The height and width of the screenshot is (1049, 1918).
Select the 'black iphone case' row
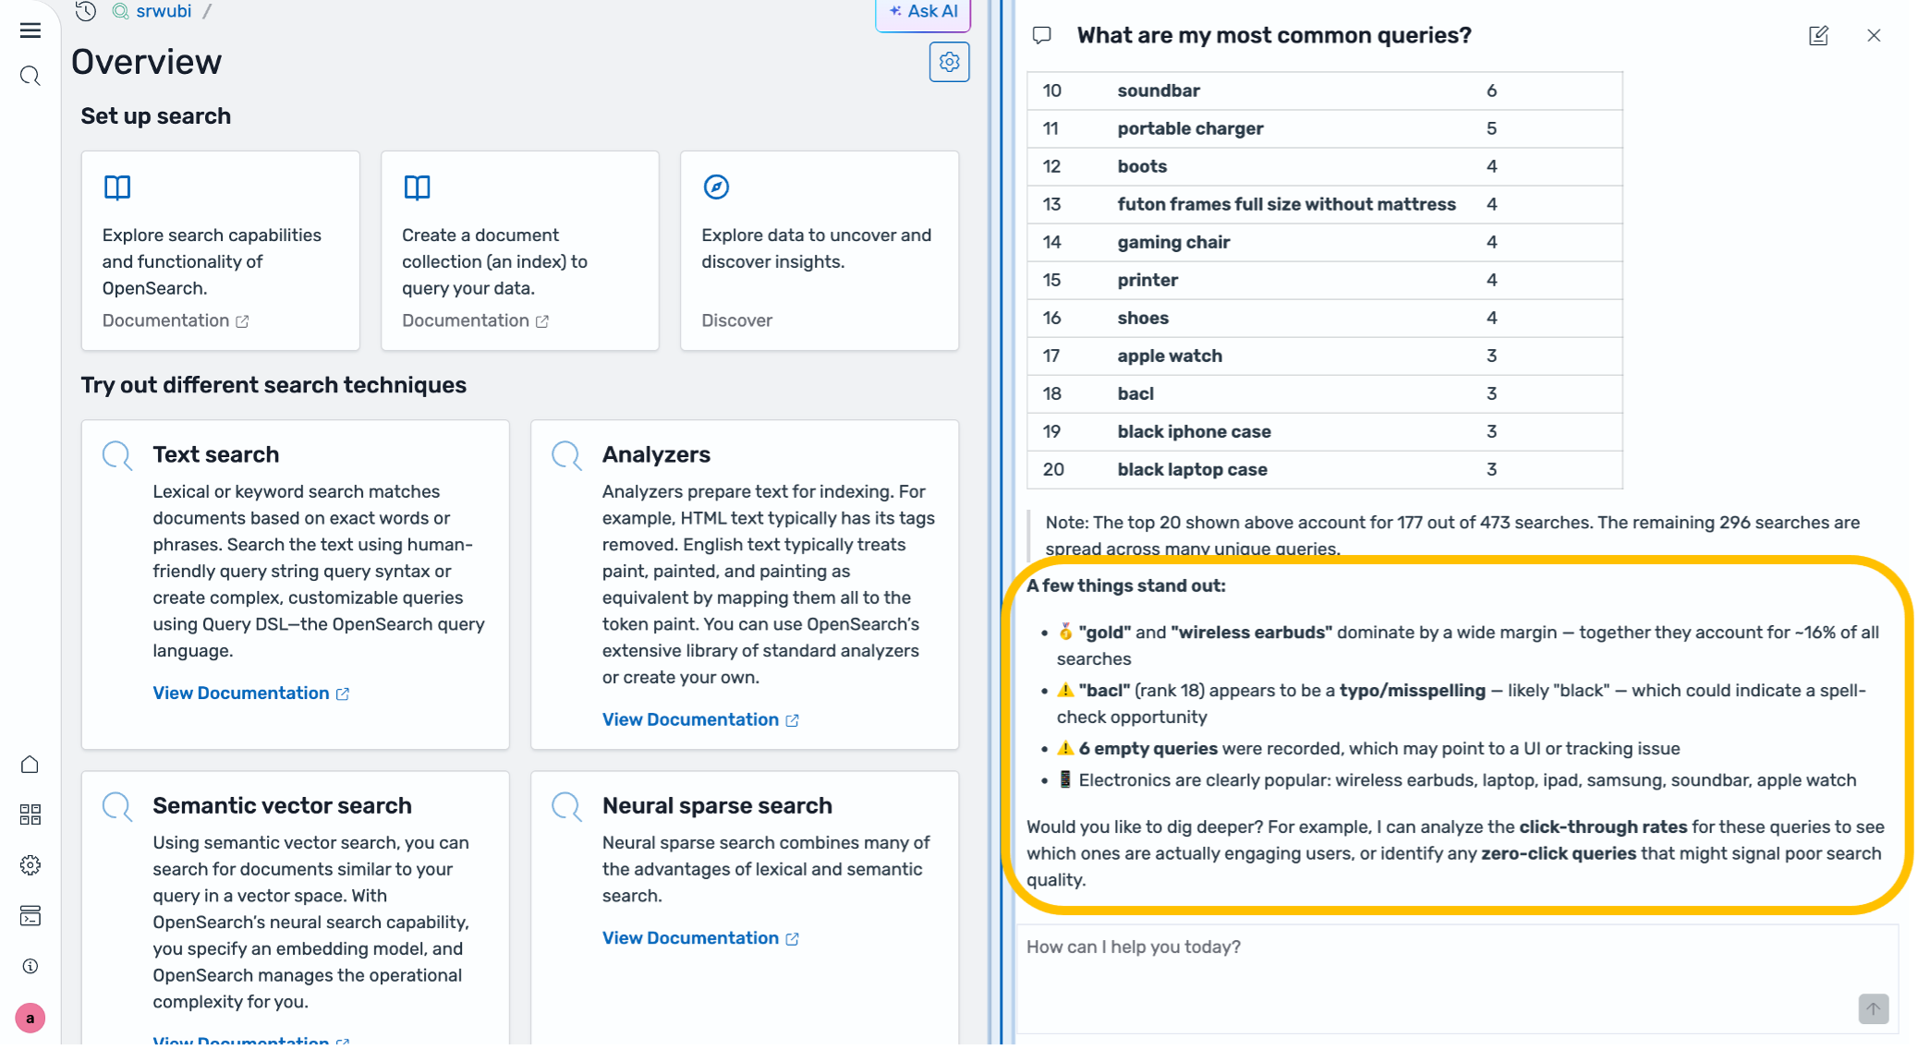tap(1325, 431)
